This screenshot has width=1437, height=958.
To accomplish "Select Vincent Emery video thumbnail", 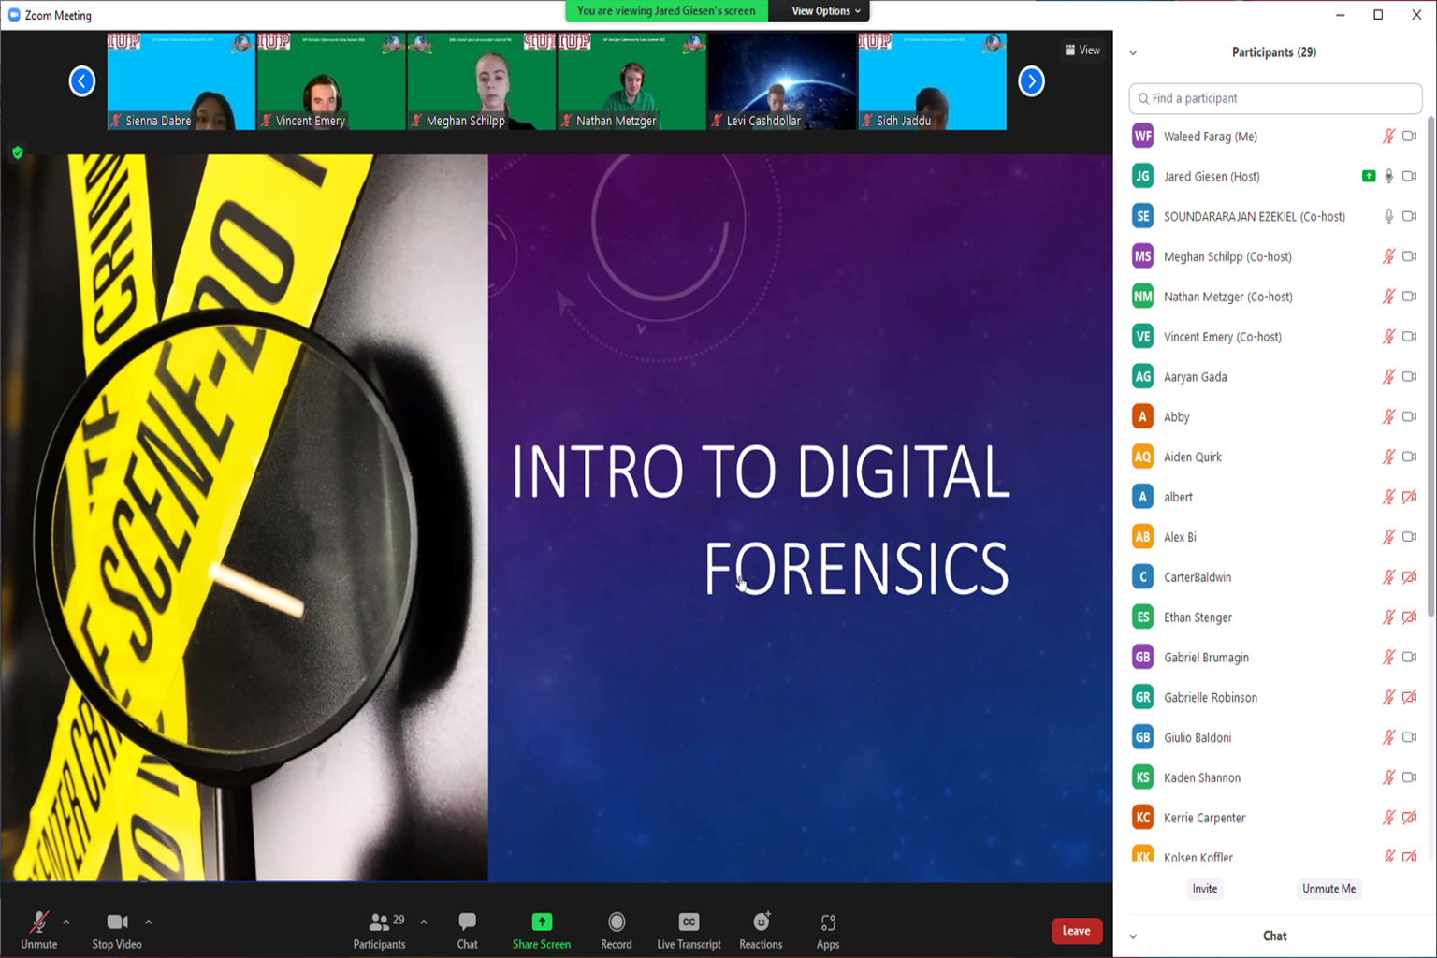I will (331, 81).
